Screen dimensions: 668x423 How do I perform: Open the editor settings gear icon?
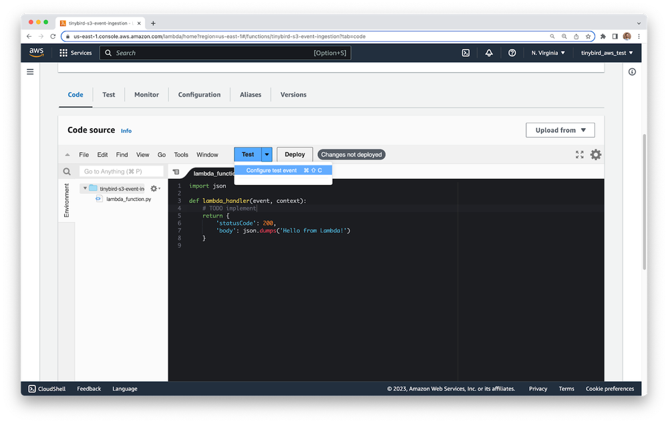point(595,155)
